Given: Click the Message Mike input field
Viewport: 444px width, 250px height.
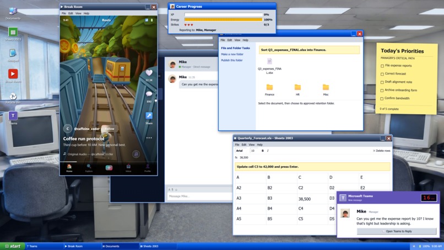Looking at the screenshot, I should click(x=199, y=196).
